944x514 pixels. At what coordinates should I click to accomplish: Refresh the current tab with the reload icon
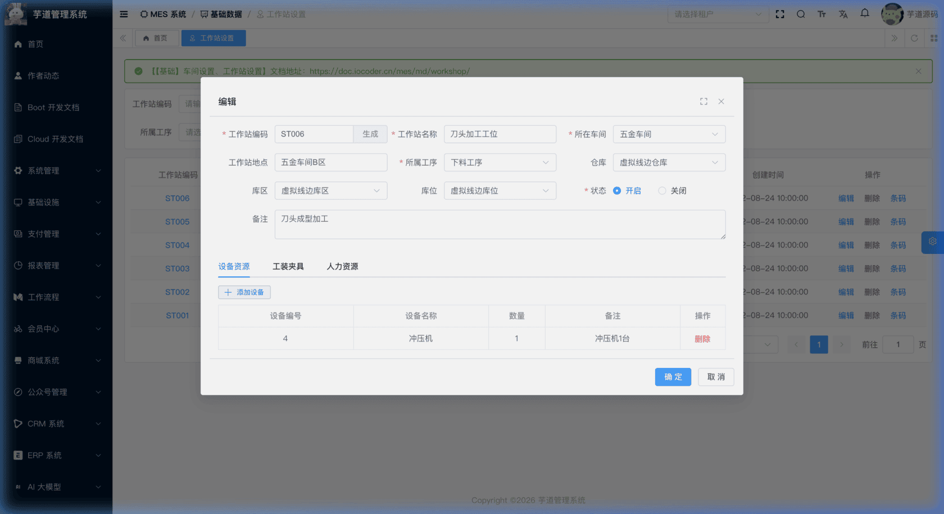point(914,38)
